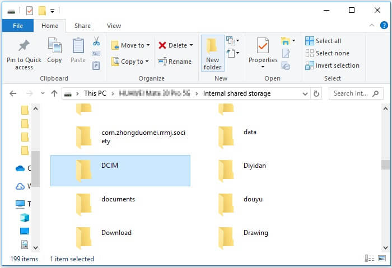Go Forward in navigation
This screenshot has width=392, height=268.
click(30, 93)
